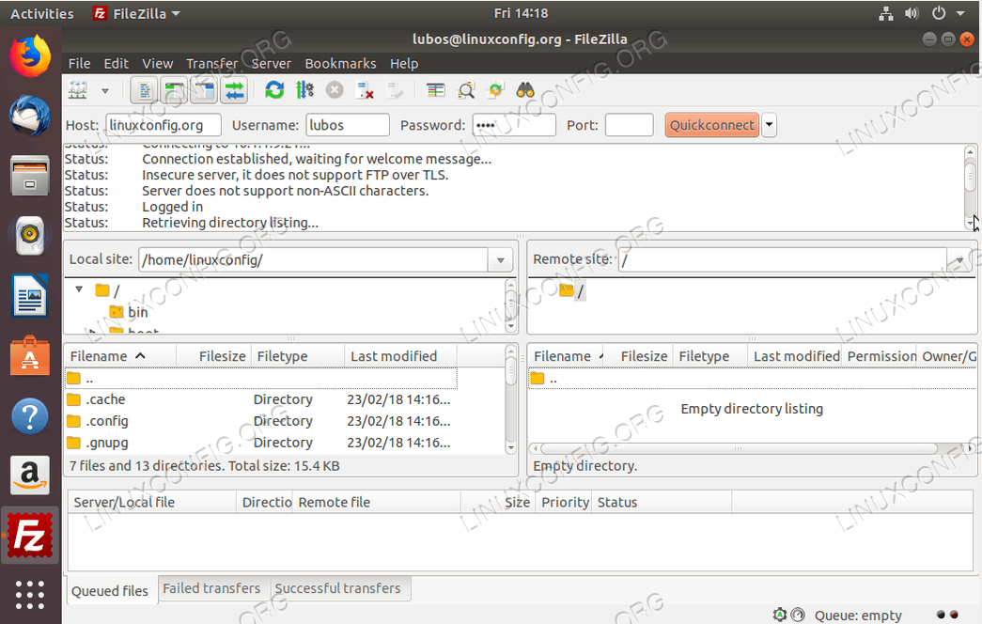Refresh the file and folder lists
The width and height of the screenshot is (982, 624).
[x=273, y=90]
